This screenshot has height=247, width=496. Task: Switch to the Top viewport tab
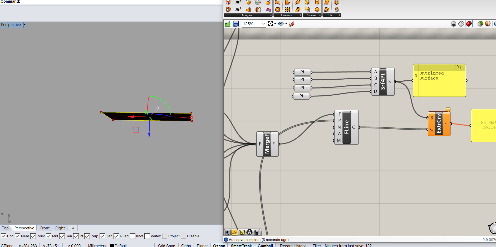pyautogui.click(x=5, y=228)
